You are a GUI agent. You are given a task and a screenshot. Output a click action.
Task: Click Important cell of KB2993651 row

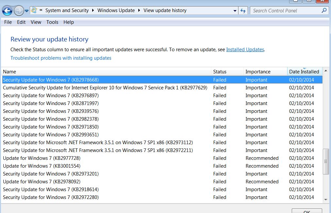click(x=256, y=134)
